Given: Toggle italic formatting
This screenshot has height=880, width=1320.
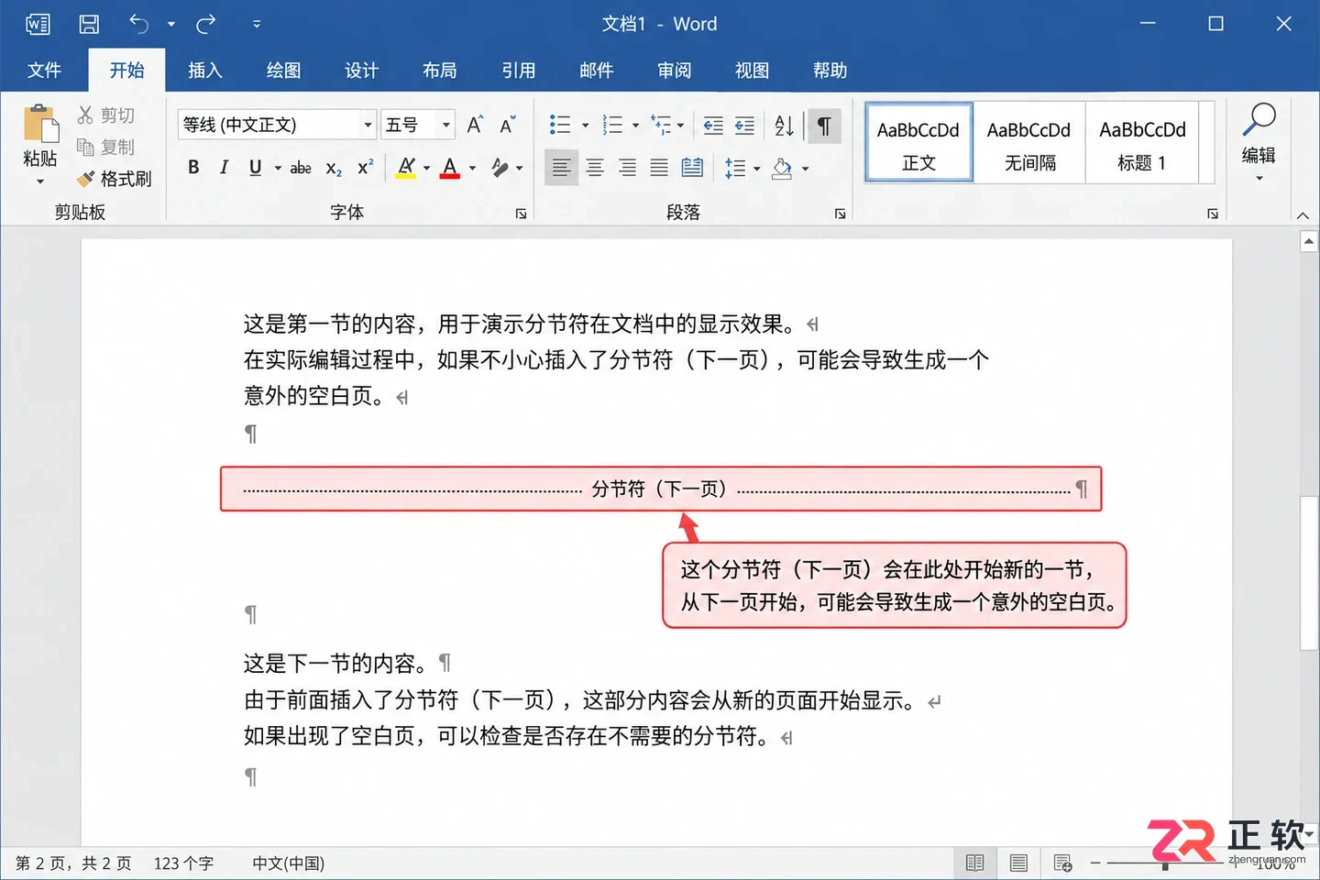Looking at the screenshot, I should (224, 168).
